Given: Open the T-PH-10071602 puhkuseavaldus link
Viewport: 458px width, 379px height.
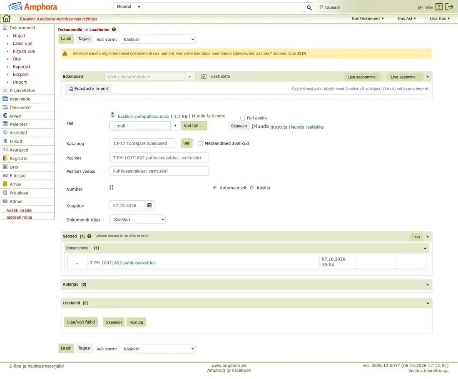Looking at the screenshot, I should (x=123, y=263).
